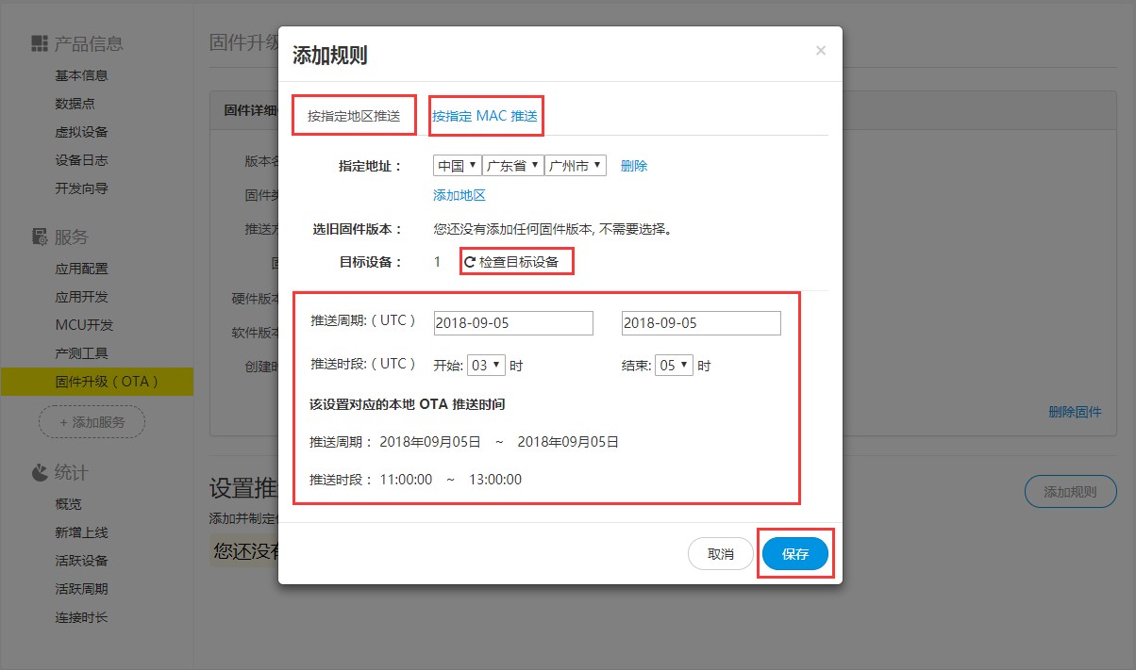This screenshot has height=670, width=1136.
Task: Close the 添加规则 dialog with X
Action: pyautogui.click(x=821, y=51)
